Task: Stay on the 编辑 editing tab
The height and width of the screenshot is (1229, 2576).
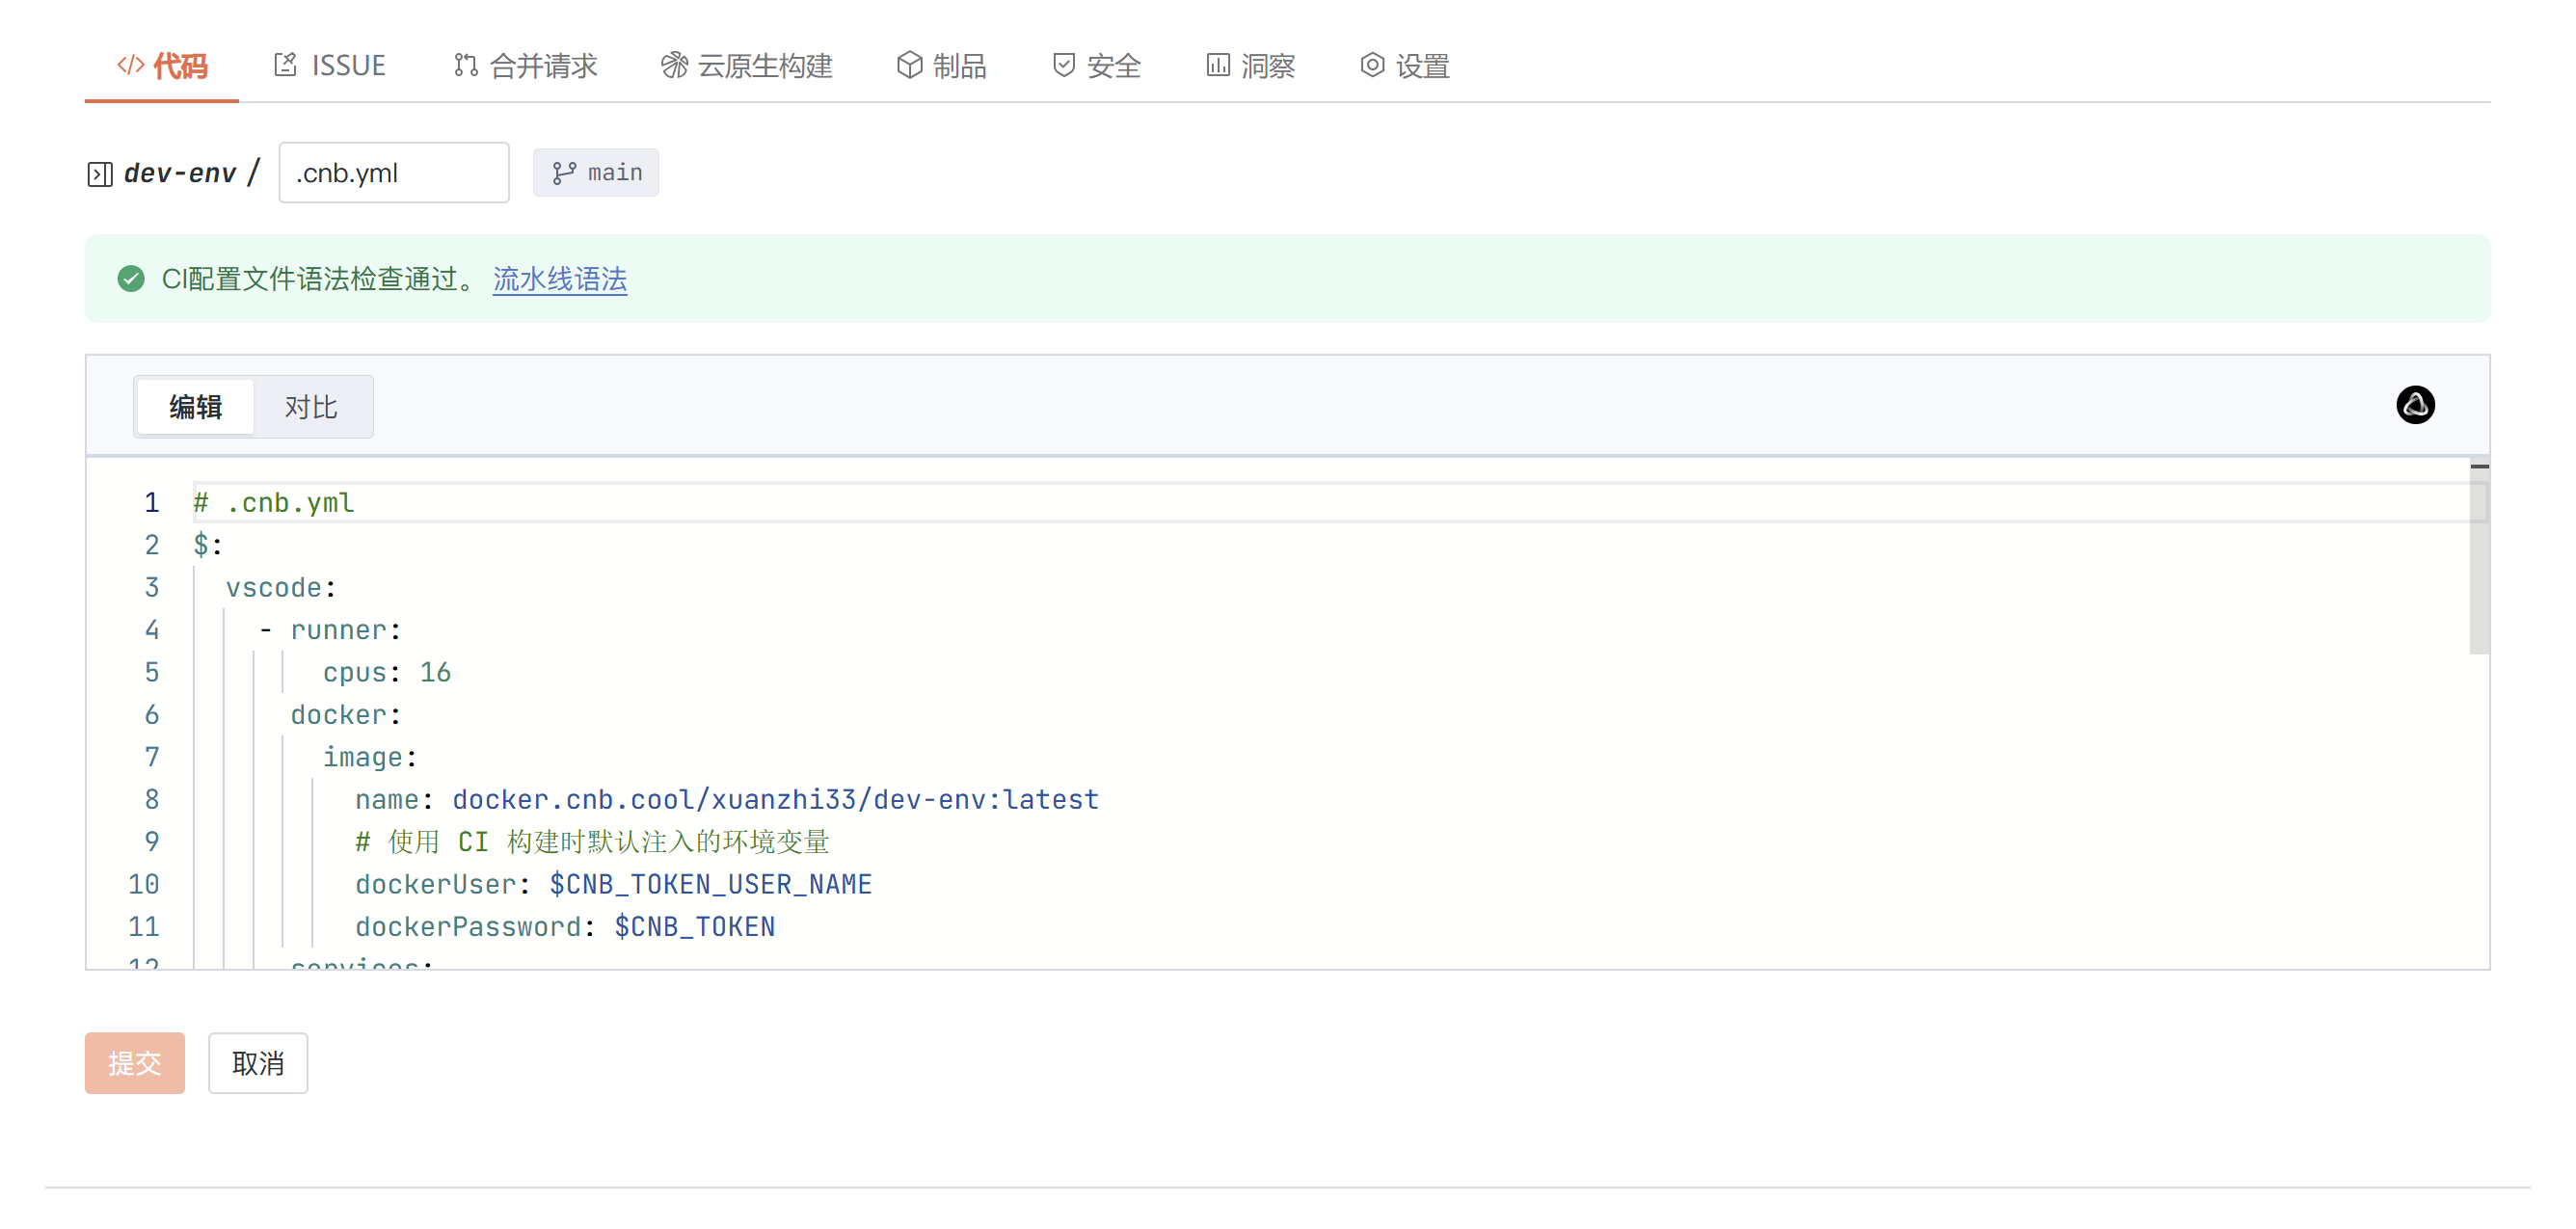Action: 195,407
